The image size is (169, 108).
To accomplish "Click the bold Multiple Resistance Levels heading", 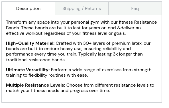I will point(36,85).
